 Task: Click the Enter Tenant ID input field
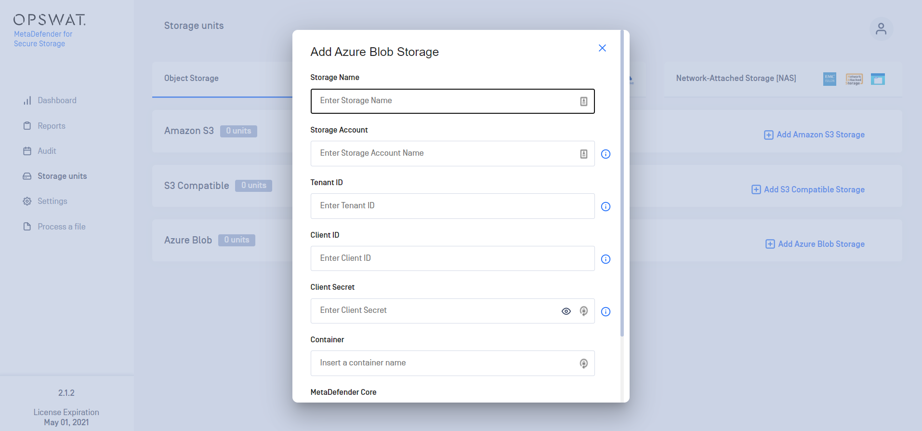(x=452, y=206)
